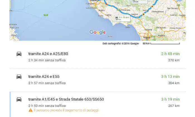Click the toll payment warning text

click(66, 110)
